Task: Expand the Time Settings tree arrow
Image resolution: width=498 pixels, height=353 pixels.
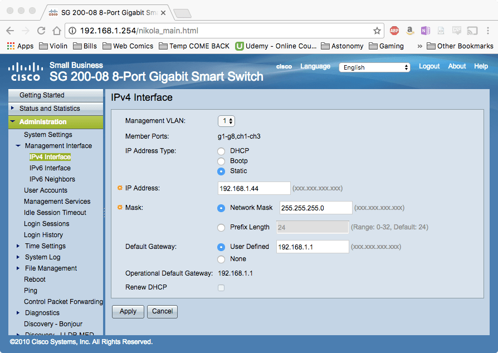Action: click(18, 246)
